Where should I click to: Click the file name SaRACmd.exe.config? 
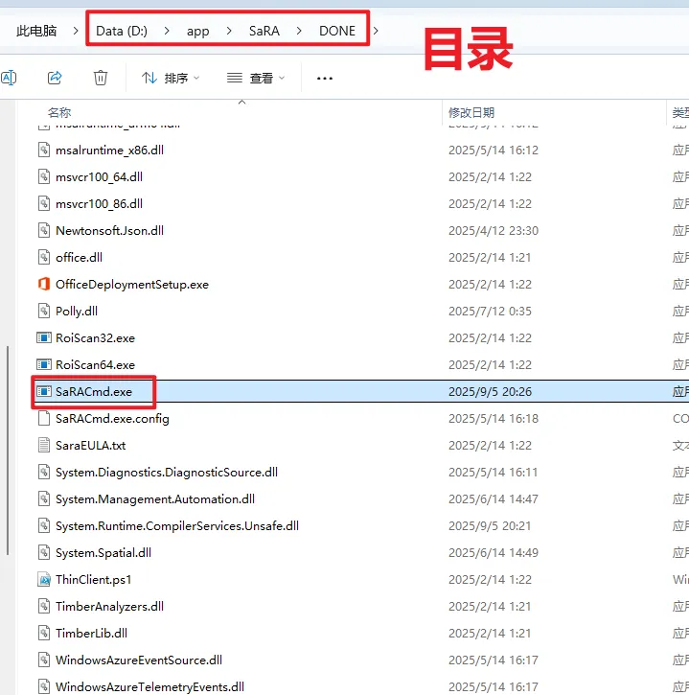tap(112, 419)
